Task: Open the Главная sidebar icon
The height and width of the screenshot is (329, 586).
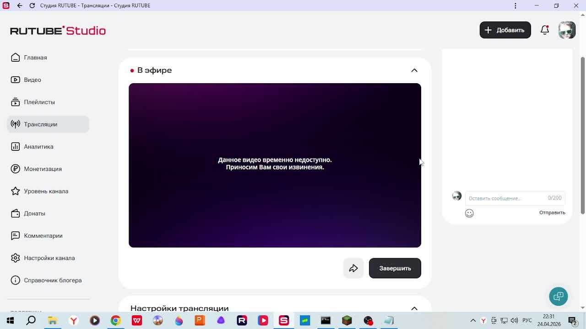Action: coord(16,58)
